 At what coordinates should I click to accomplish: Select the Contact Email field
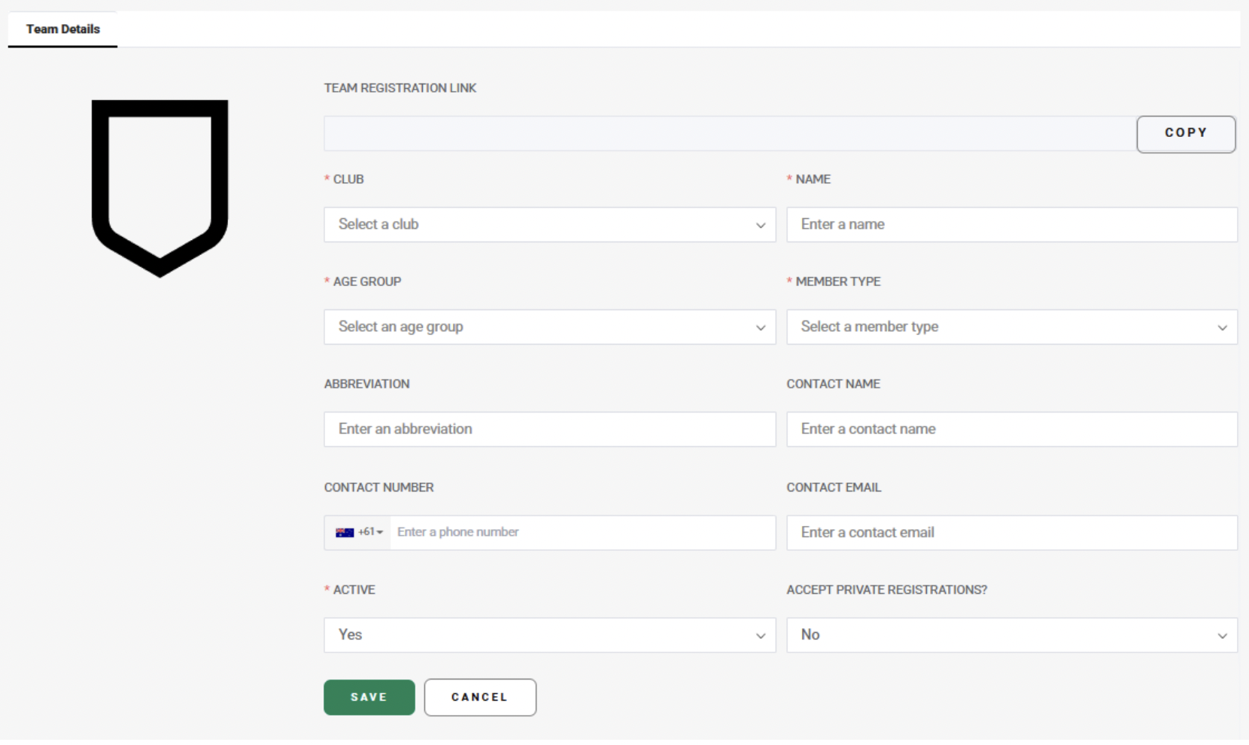[x=1012, y=533]
